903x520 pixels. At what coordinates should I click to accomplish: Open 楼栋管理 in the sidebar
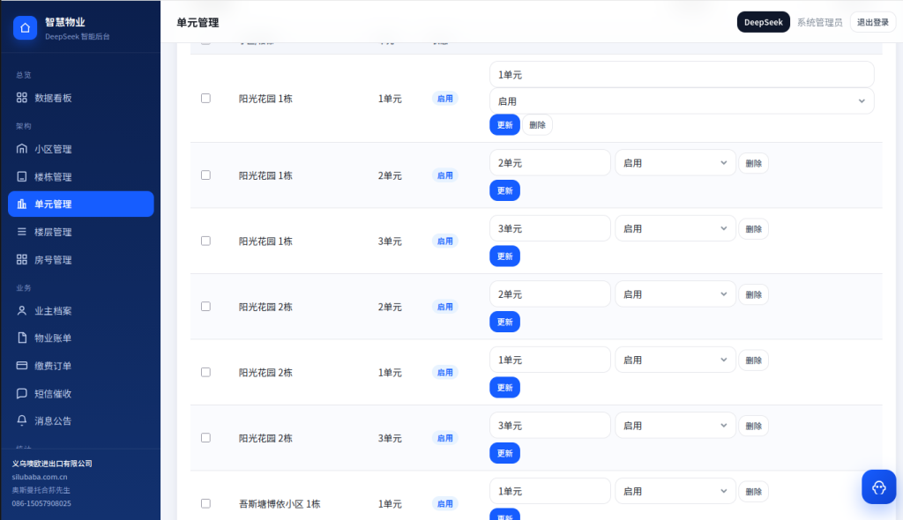[x=80, y=177]
